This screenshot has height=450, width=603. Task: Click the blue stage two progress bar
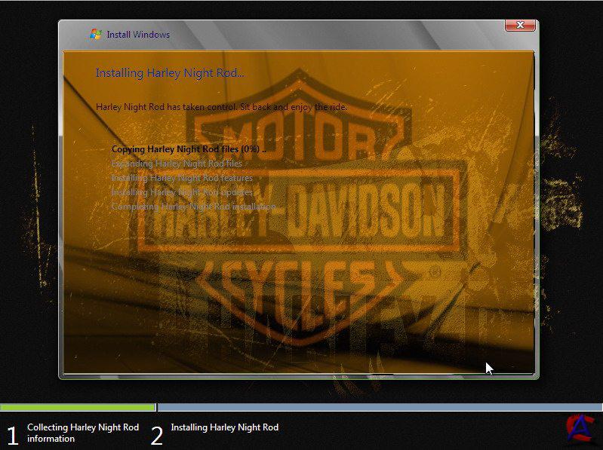pyautogui.click(x=380, y=407)
